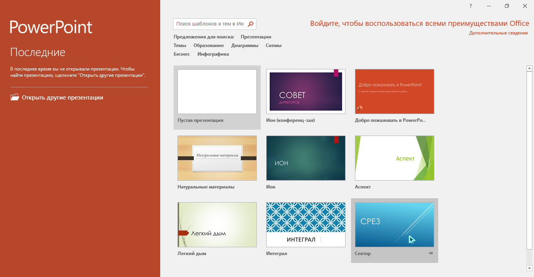The width and height of the screenshot is (534, 277).
Task: Select the Интеграл template thumbnail
Action: point(305,225)
